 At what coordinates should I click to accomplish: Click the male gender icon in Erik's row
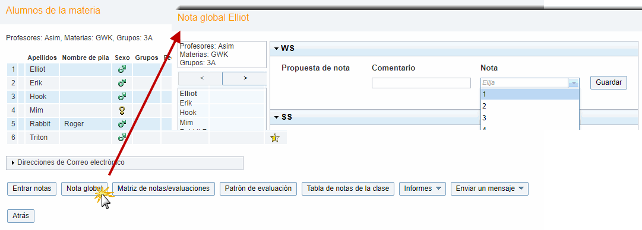tap(122, 83)
